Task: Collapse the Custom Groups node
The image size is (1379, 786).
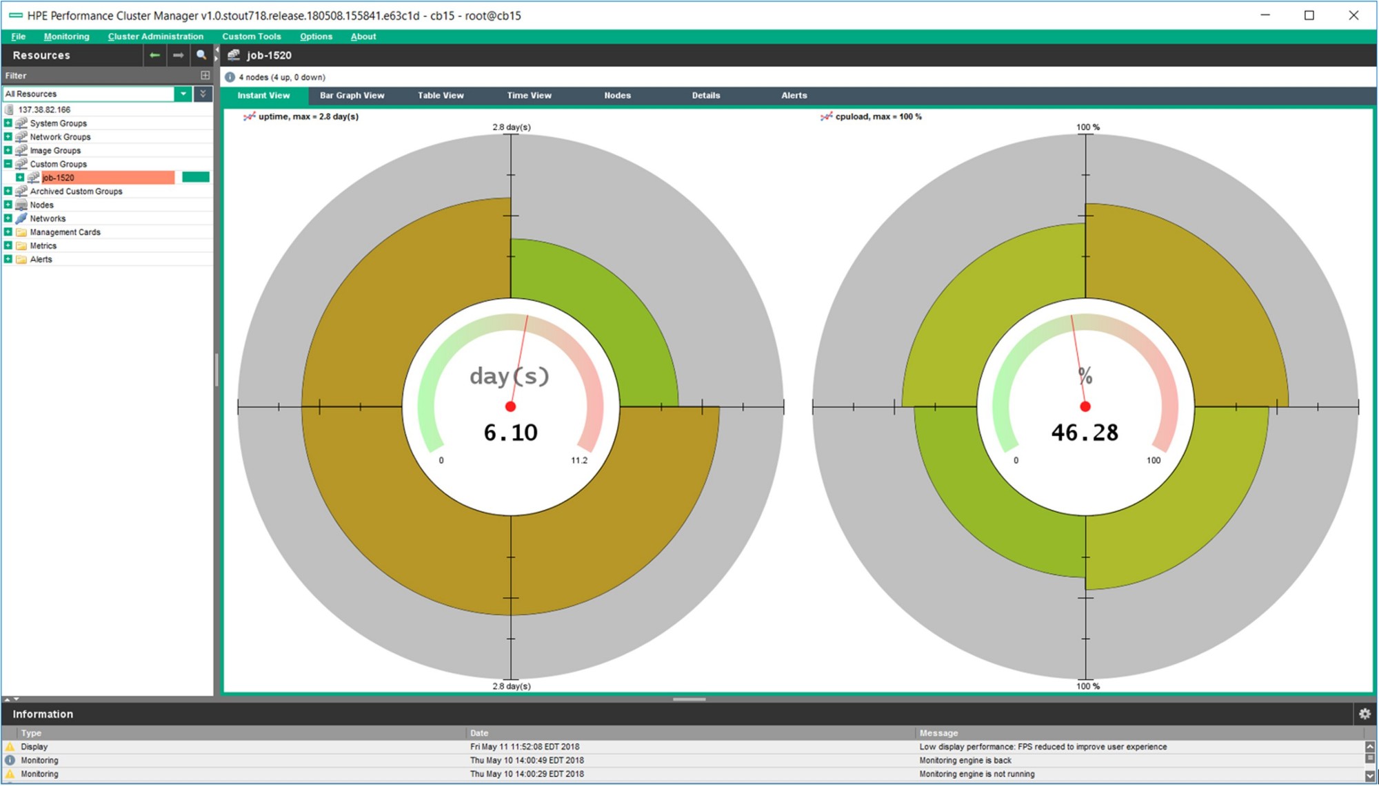Action: (8, 164)
